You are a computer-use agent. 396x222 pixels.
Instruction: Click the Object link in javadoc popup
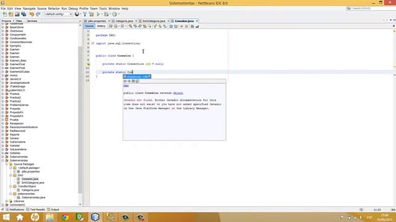coord(178,93)
